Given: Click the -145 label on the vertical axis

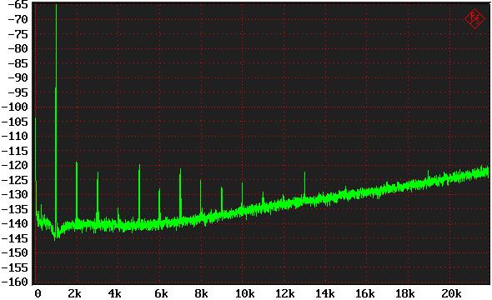Looking at the screenshot, I should click(15, 238).
